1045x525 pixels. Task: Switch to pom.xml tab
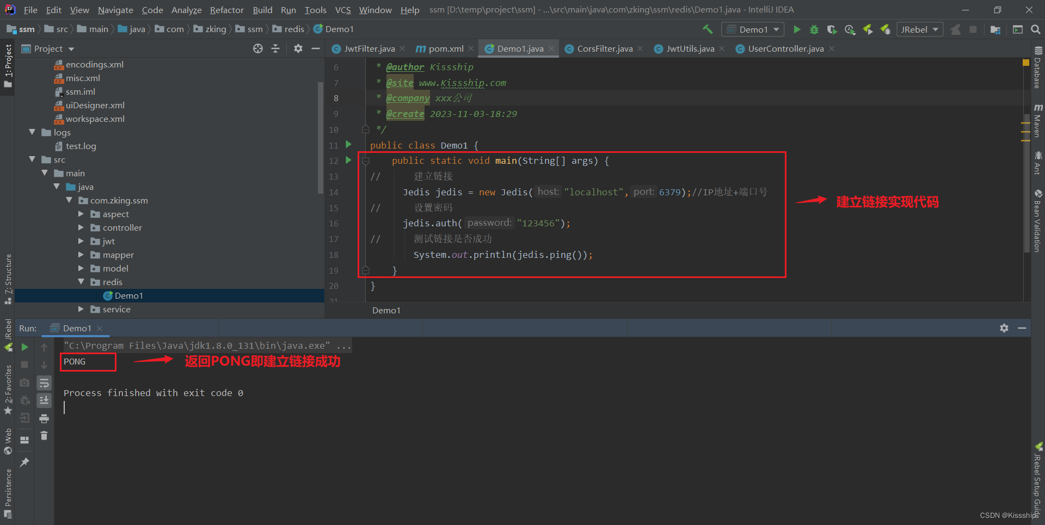[x=446, y=48]
